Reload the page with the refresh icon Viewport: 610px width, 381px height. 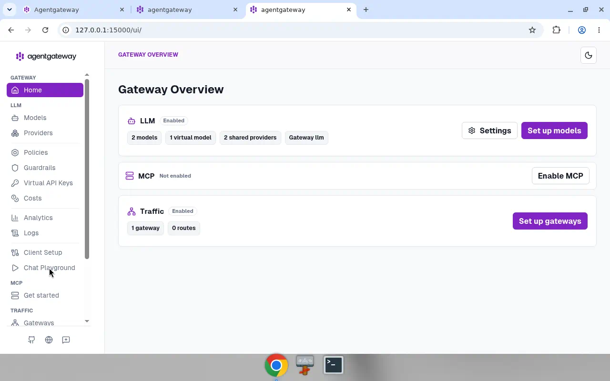tap(45, 30)
